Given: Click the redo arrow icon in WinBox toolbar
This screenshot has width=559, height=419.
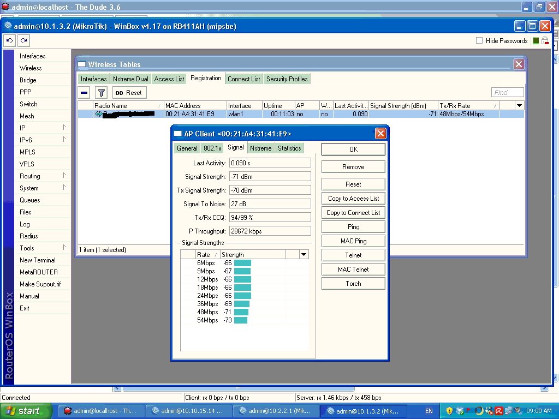Looking at the screenshot, I should pos(23,41).
